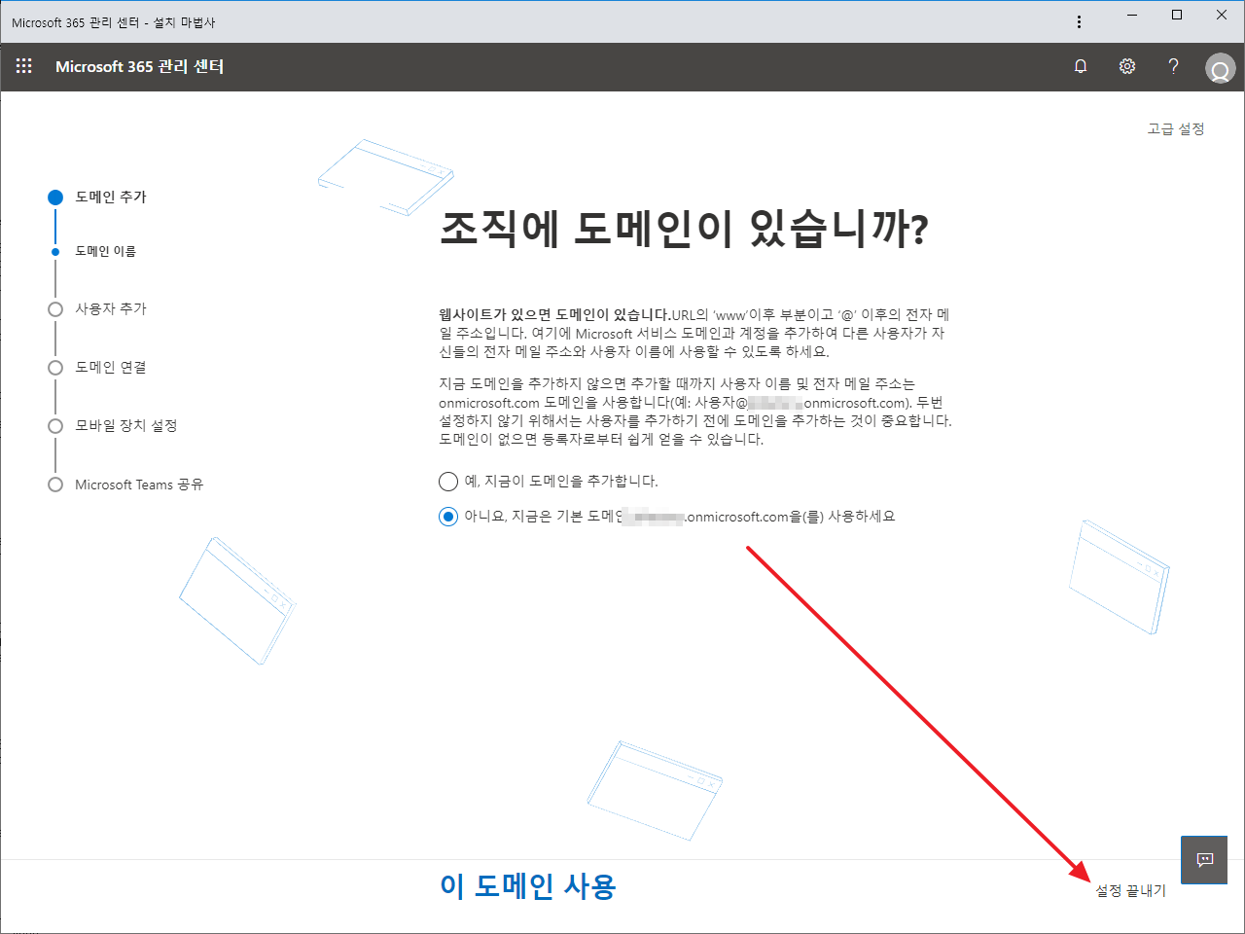Open the app launcher waffle icon
The width and height of the screenshot is (1245, 934).
click(24, 66)
